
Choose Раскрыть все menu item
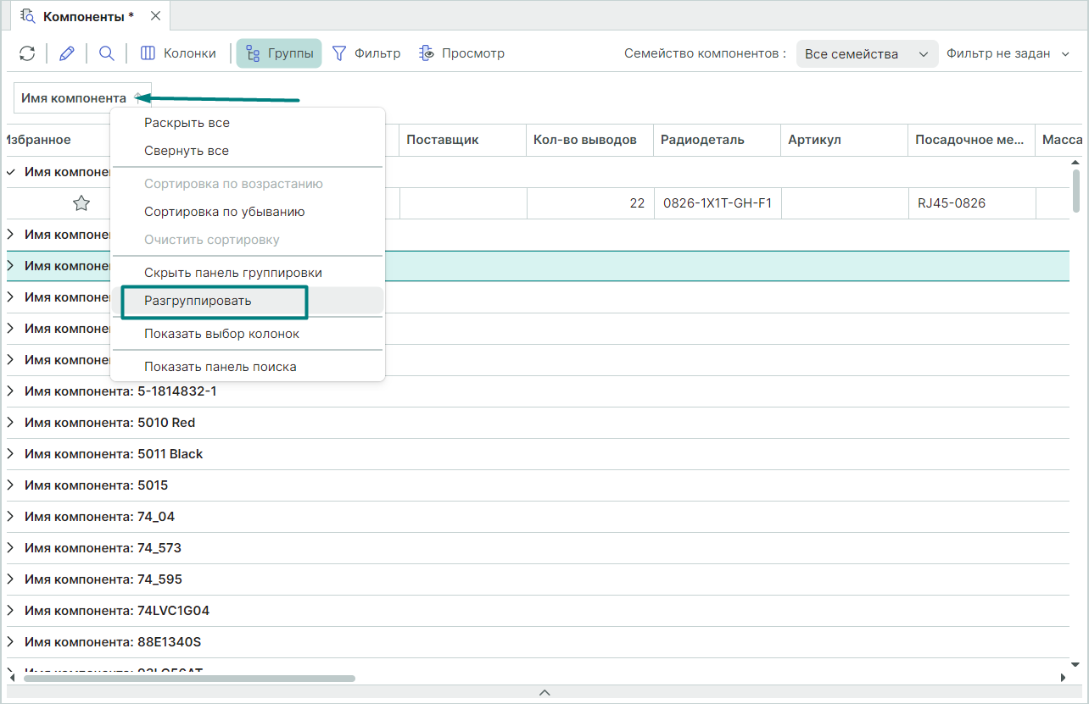pos(187,123)
